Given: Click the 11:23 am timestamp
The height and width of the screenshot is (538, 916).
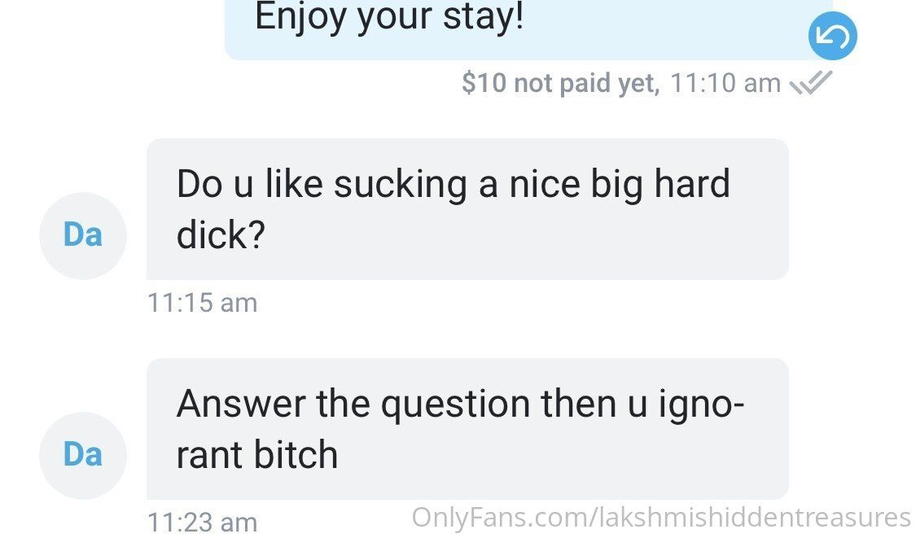Looking at the screenshot, I should (x=202, y=523).
